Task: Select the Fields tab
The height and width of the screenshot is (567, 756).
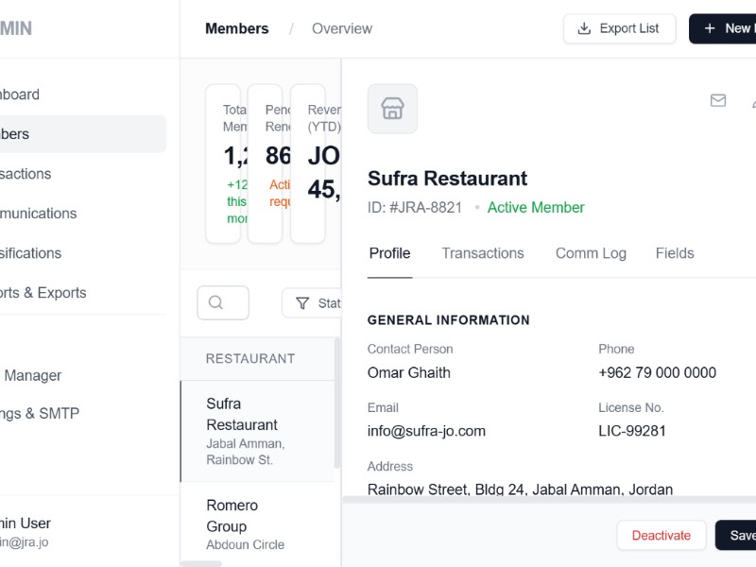Action: [675, 253]
